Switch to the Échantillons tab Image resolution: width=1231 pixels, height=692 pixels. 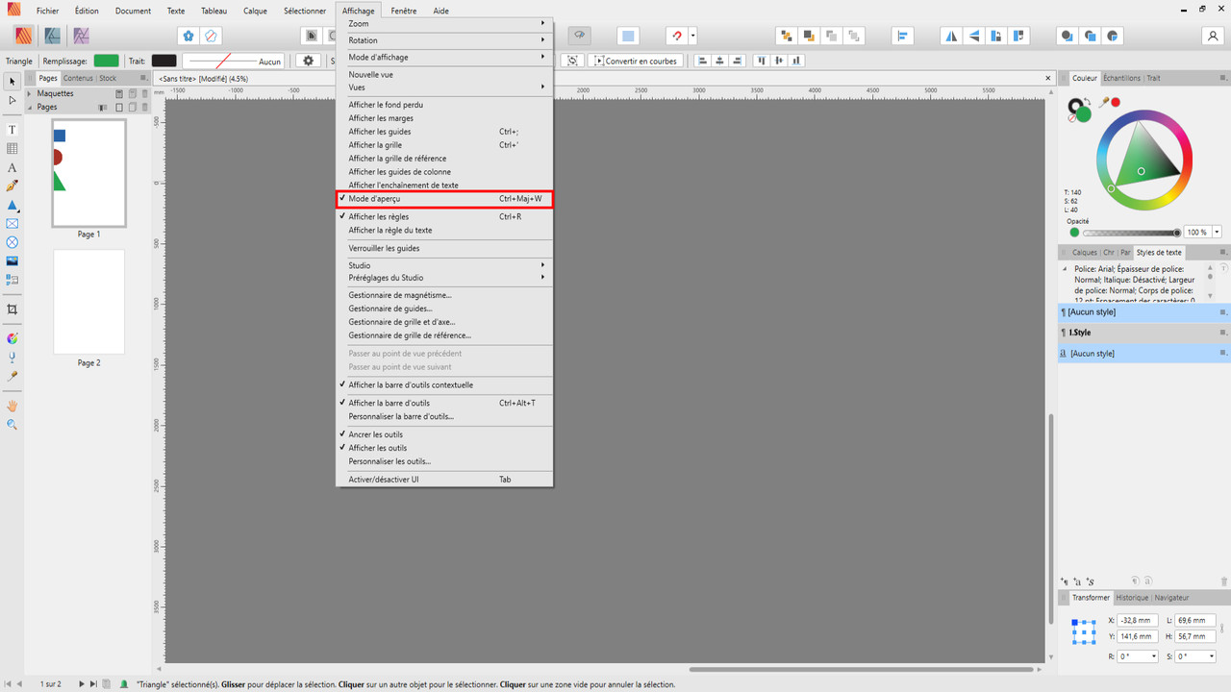[x=1121, y=78]
